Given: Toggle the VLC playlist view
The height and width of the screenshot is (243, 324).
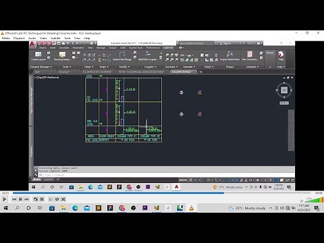Looking at the screenshot, I should (x=51, y=199).
